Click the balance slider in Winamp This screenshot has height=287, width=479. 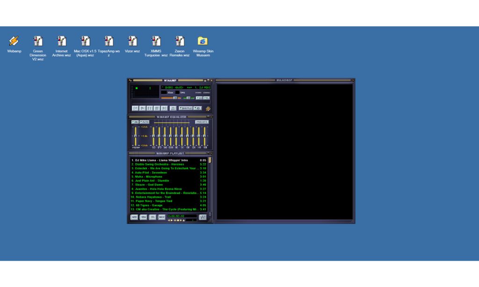click(x=189, y=98)
